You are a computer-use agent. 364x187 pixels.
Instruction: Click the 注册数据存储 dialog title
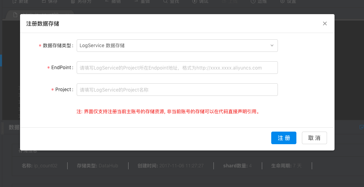[x=42, y=24]
